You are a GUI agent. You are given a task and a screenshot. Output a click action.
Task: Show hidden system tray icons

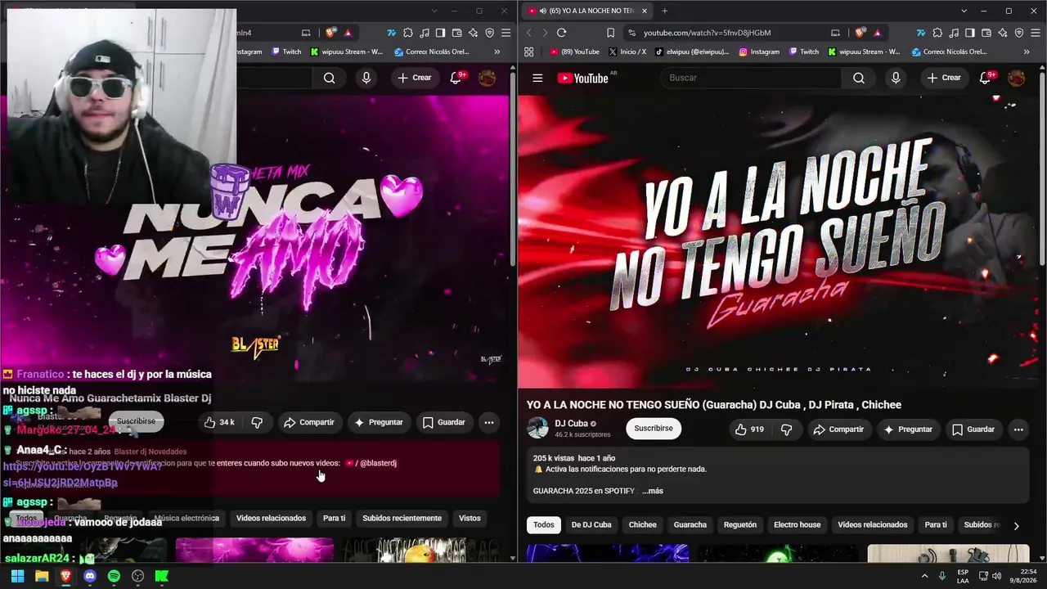(x=925, y=576)
